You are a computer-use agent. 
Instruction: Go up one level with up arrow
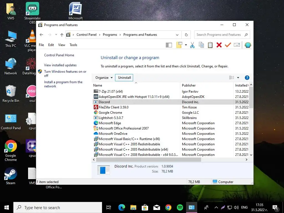62,35
